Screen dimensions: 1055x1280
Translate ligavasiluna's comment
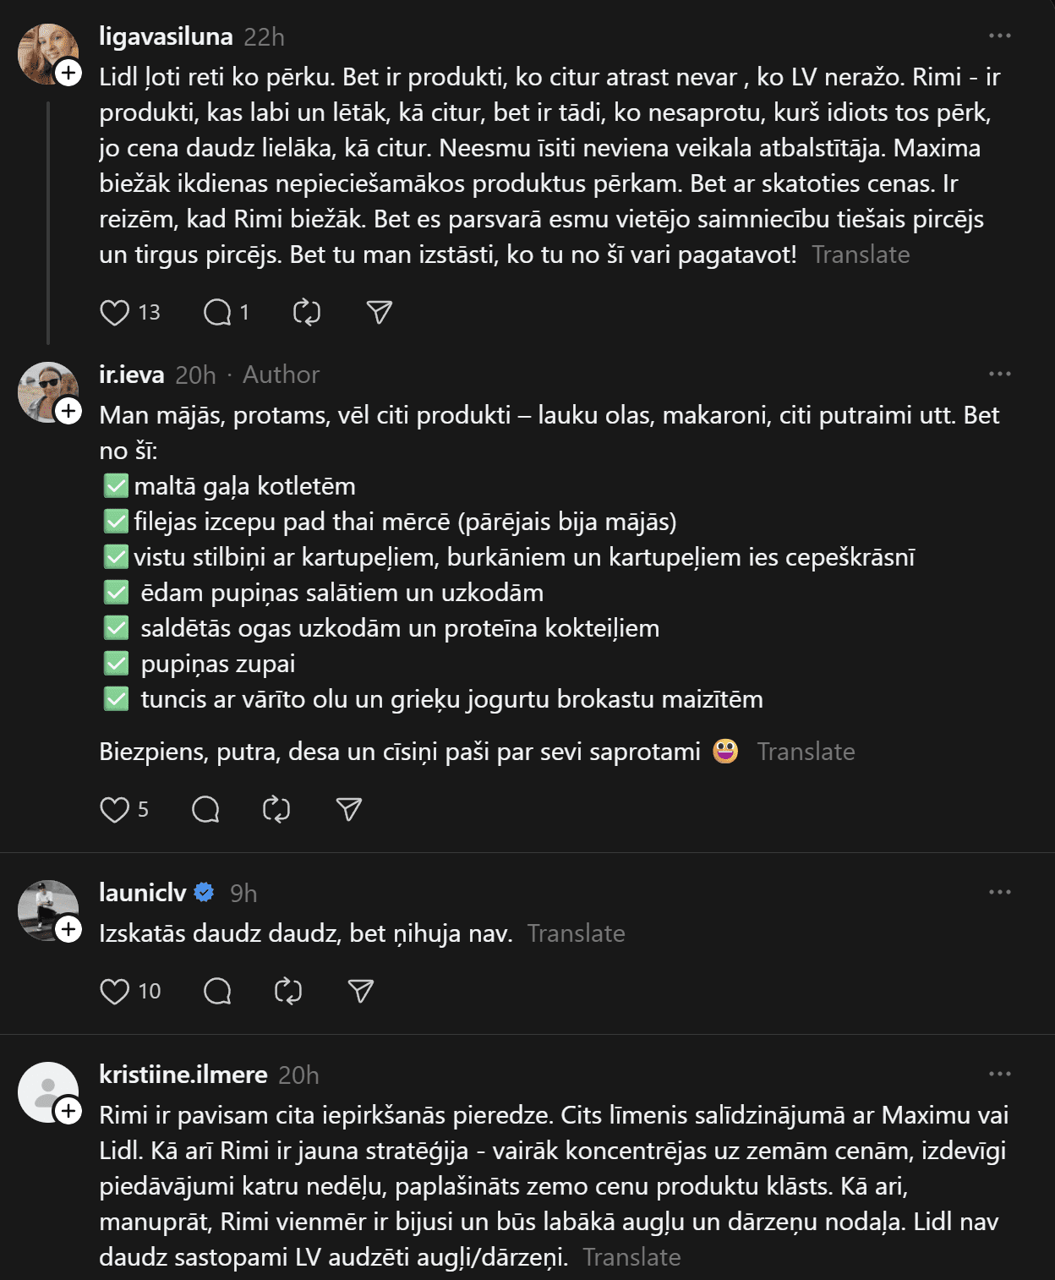[861, 254]
